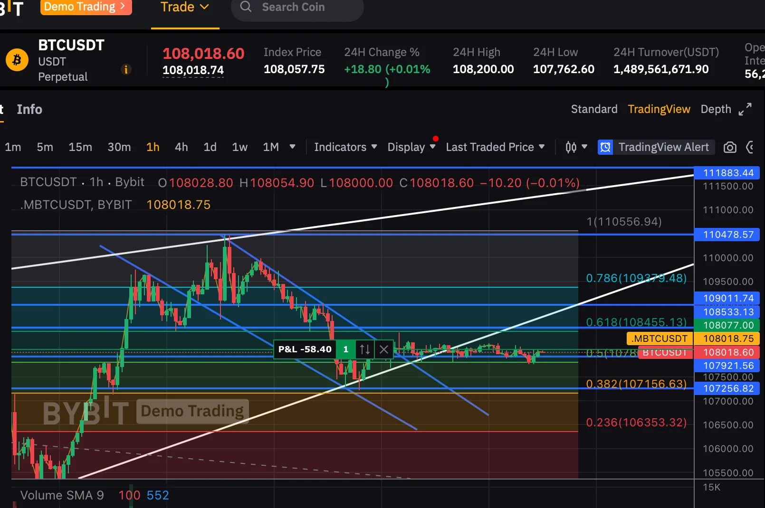
Task: Open the Last Traded Price dropdown
Action: pos(495,147)
